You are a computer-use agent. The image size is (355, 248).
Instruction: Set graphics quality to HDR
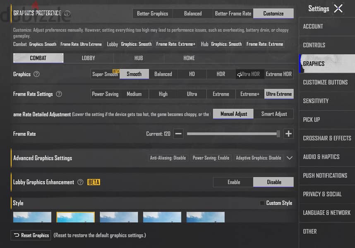(x=221, y=74)
